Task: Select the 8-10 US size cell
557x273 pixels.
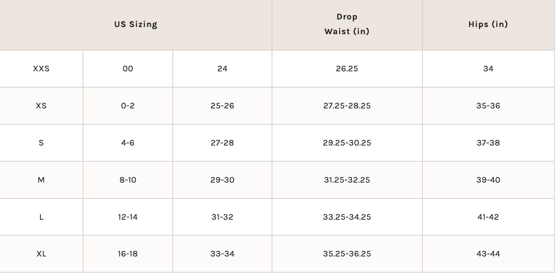Action: point(128,180)
